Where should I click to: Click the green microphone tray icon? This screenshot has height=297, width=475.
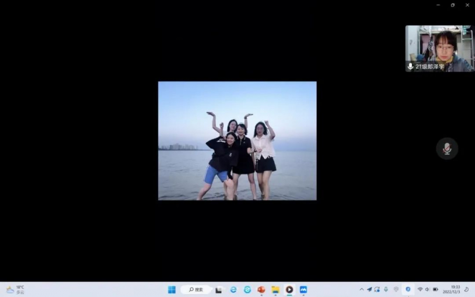click(386, 290)
